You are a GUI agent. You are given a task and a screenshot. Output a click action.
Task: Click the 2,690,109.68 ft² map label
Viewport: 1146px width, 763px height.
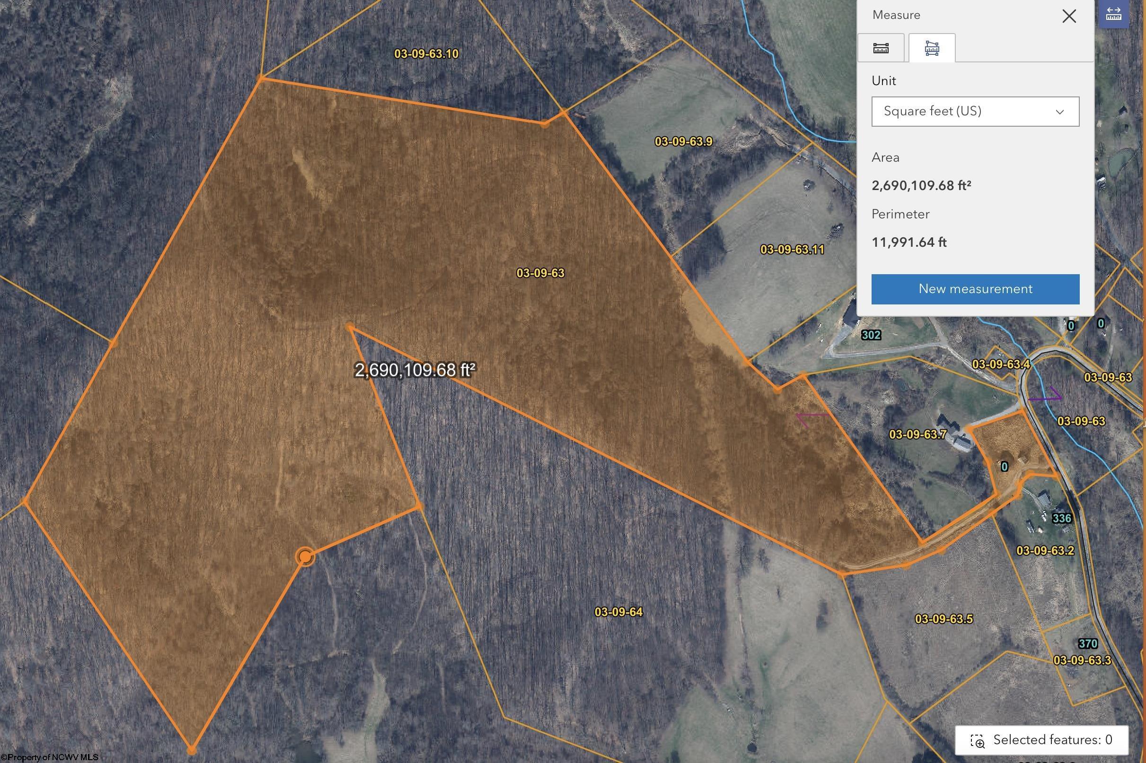pos(415,370)
